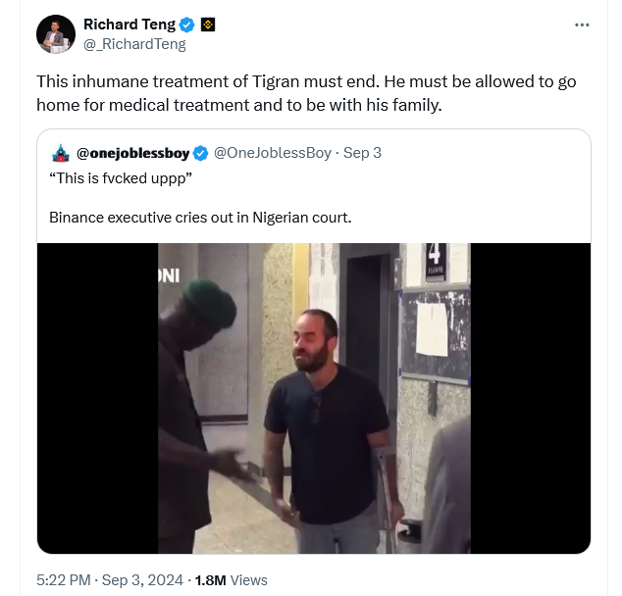Click the main tweet text about Tigran
The height and width of the screenshot is (596, 622).
306,93
